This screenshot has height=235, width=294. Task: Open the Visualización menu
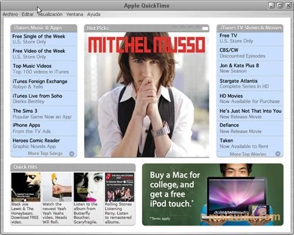point(50,14)
